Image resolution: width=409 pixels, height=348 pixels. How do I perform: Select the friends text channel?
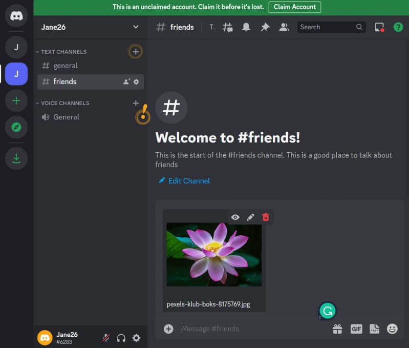90,81
